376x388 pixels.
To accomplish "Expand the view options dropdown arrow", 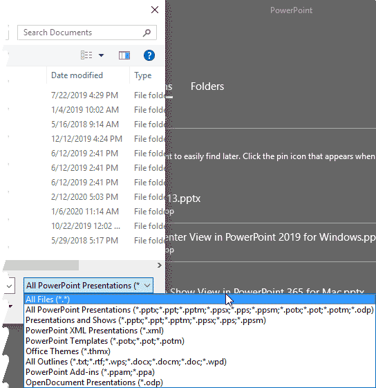I will 101,55.
